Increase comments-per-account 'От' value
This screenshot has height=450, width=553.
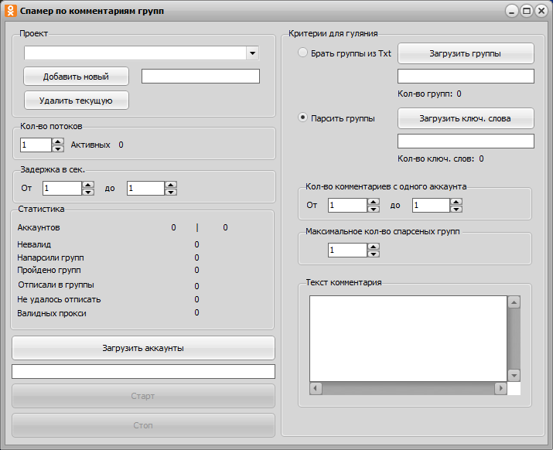click(374, 201)
